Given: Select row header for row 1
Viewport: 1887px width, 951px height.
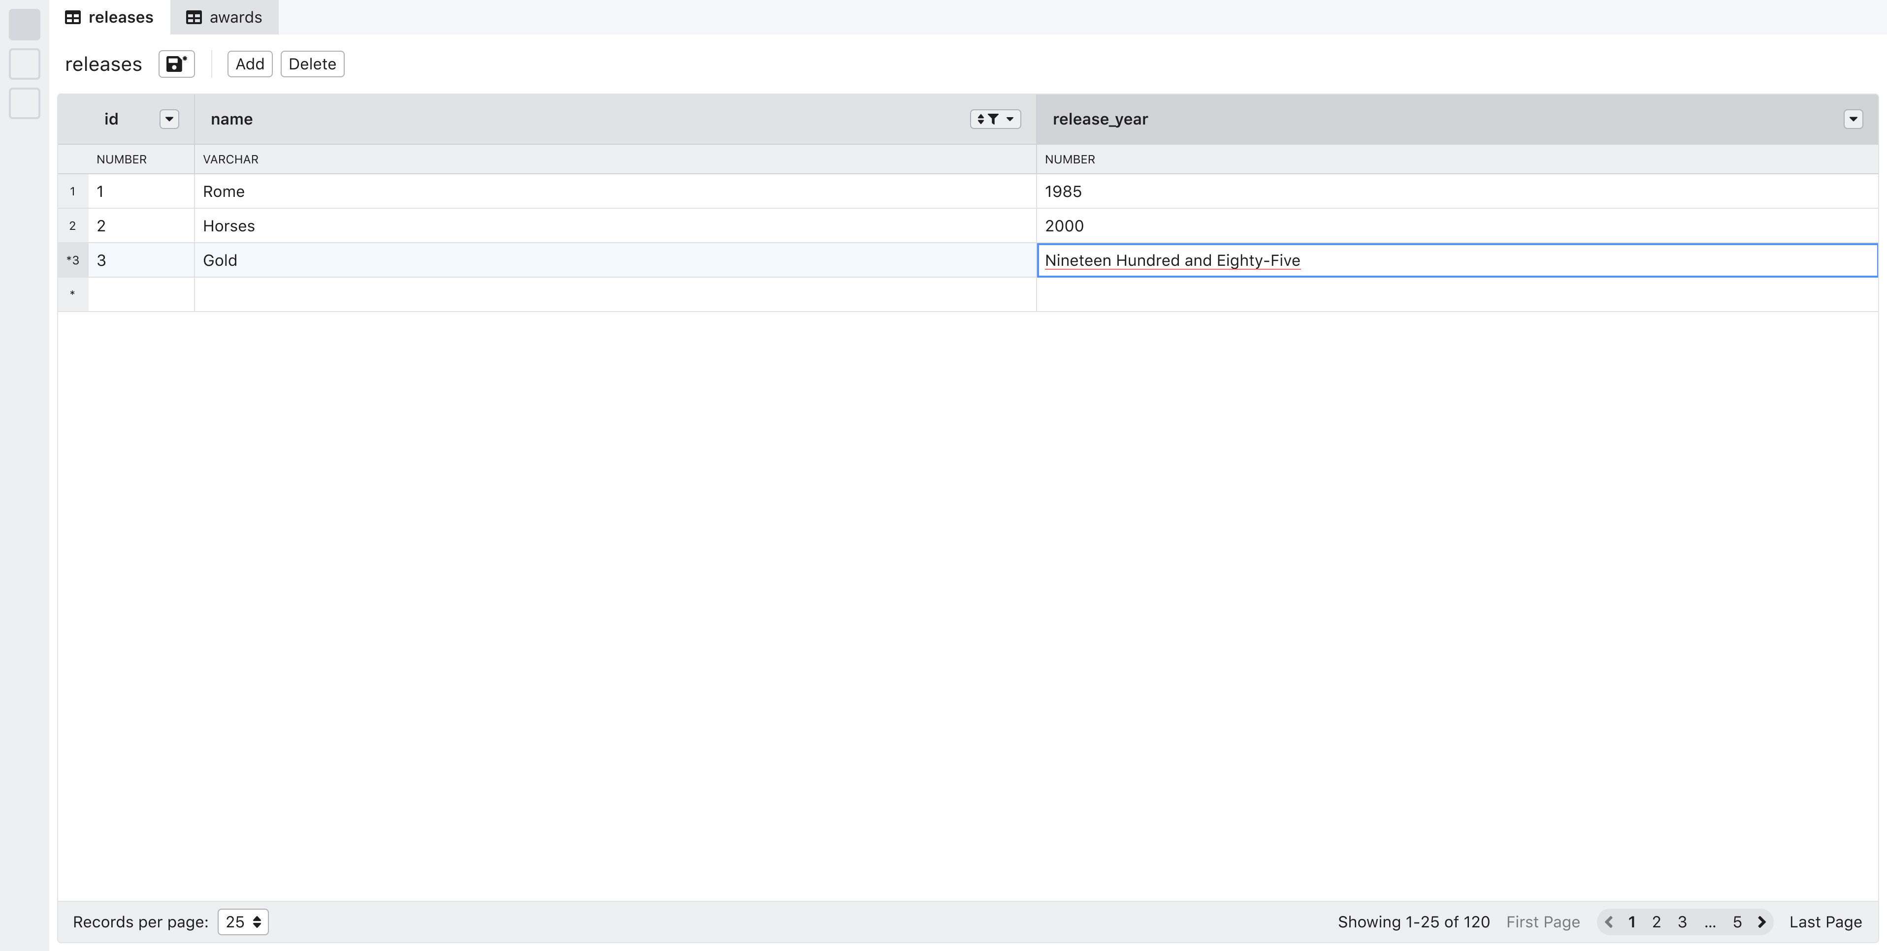Looking at the screenshot, I should [x=72, y=191].
